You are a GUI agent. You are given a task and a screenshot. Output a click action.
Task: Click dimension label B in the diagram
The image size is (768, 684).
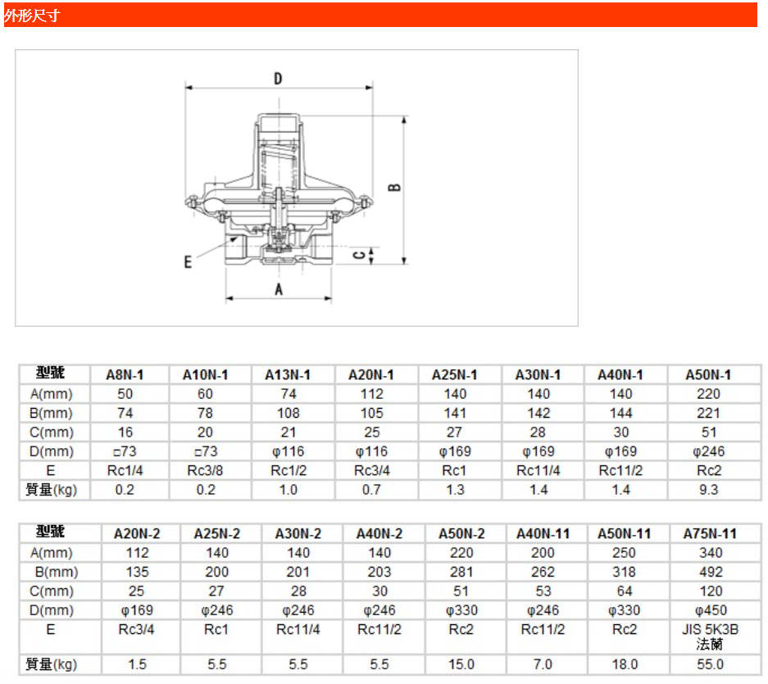[x=394, y=187]
